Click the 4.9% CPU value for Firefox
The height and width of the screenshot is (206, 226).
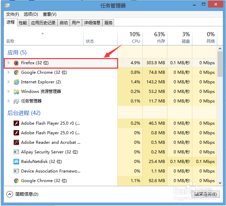click(x=135, y=63)
